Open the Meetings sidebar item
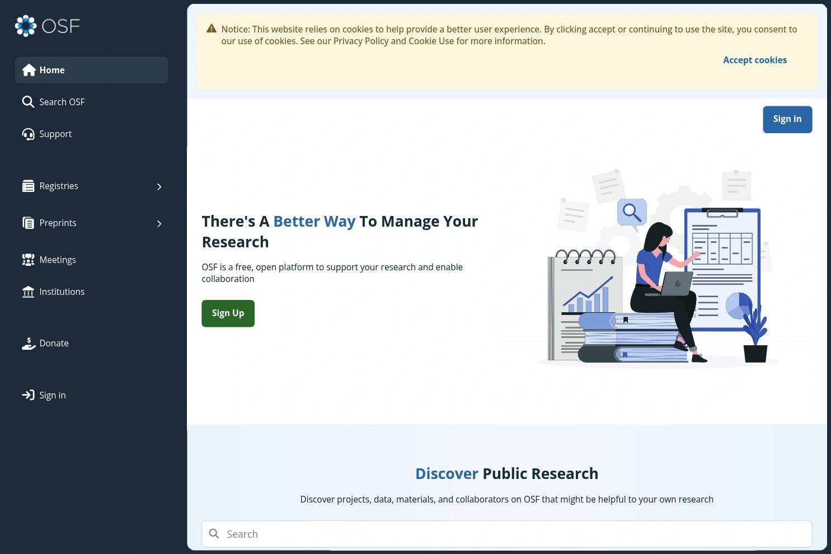The width and height of the screenshot is (831, 554). [92, 260]
